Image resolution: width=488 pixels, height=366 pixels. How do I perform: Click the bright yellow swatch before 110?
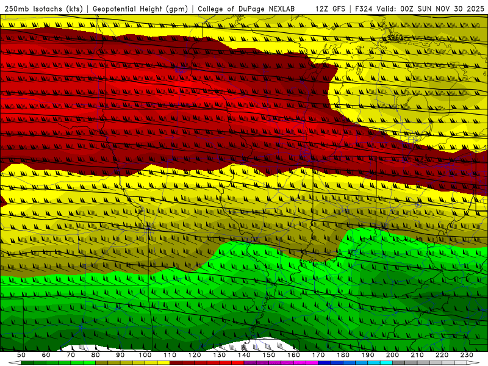(163, 362)
